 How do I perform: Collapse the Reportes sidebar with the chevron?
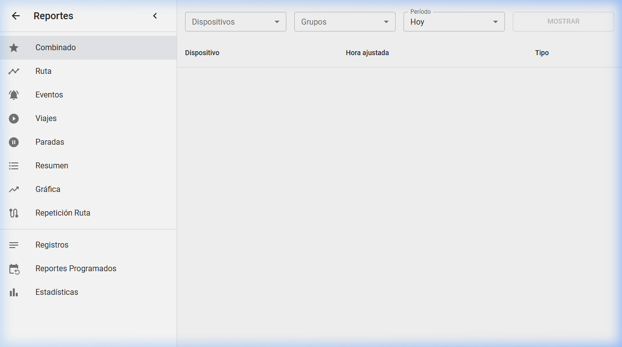pyautogui.click(x=155, y=16)
